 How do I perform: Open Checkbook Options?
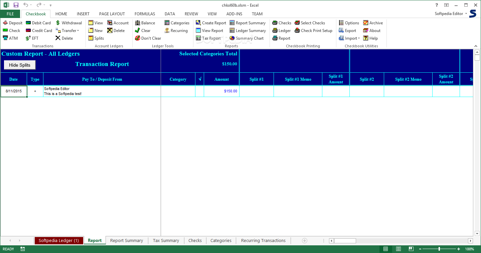349,23
